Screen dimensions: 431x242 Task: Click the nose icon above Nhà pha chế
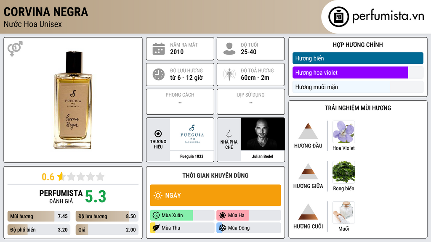[x=229, y=134]
